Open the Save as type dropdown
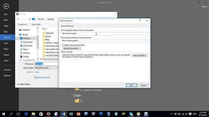209x117 pixels. pos(46,68)
